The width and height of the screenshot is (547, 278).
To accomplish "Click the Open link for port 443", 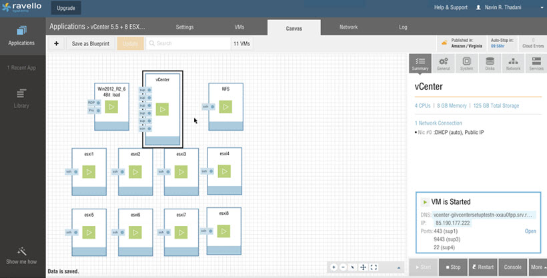I will [530, 231].
